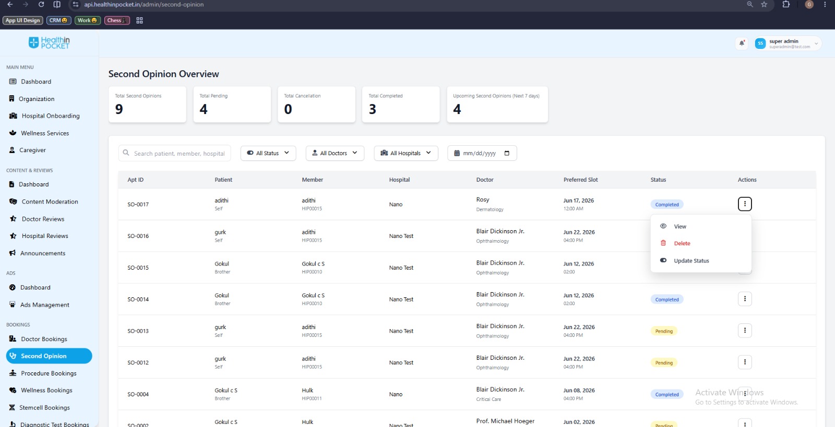Click the Doctor Bookings icon

point(13,339)
